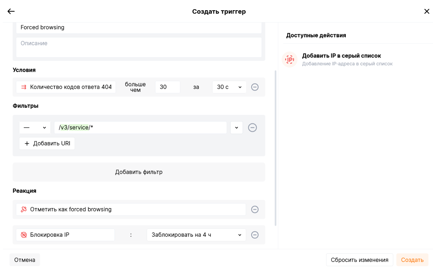Click the Фильтры section heading
The image size is (433, 270).
26,106
